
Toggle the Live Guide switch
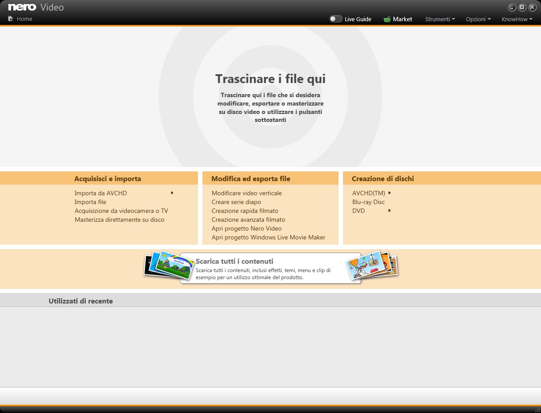336,19
